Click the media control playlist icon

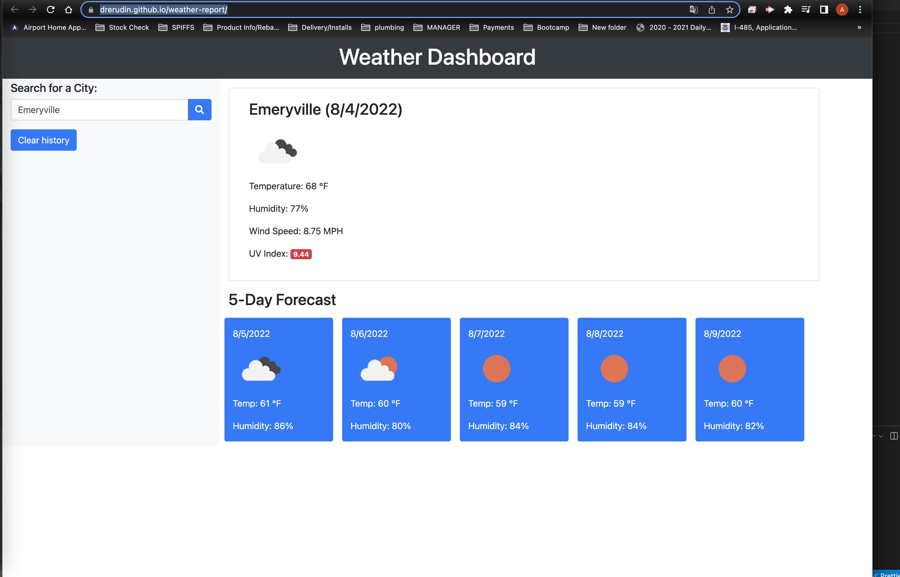[x=806, y=10]
